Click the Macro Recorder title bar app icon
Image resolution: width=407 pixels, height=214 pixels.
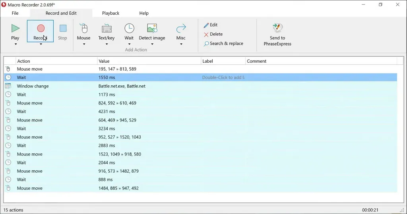[4, 5]
